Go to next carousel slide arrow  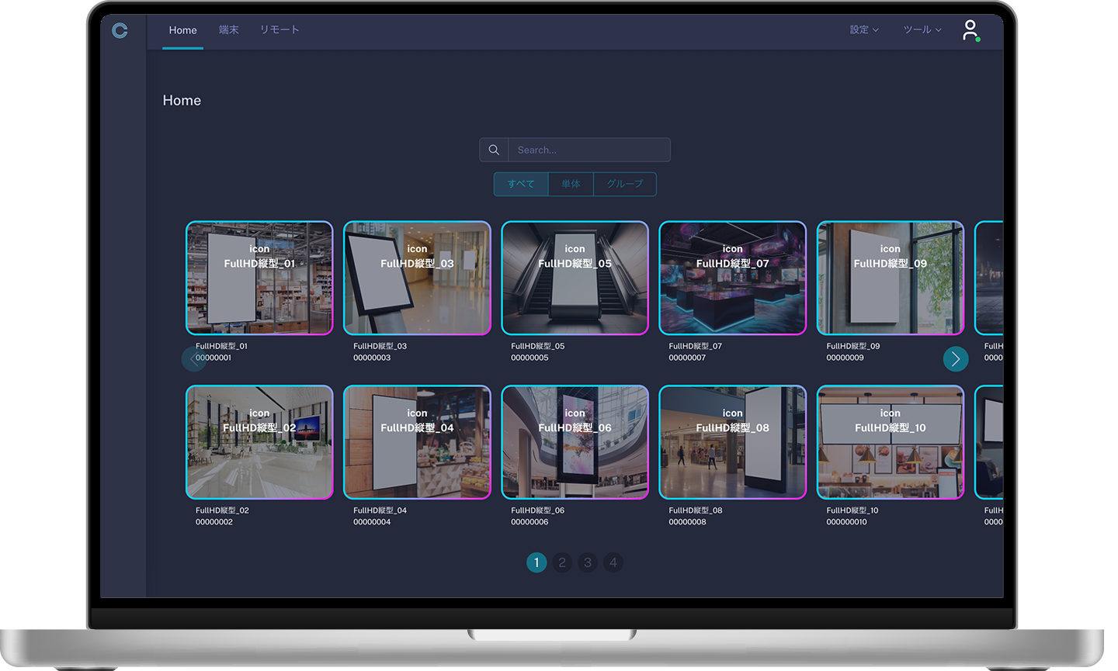956,358
